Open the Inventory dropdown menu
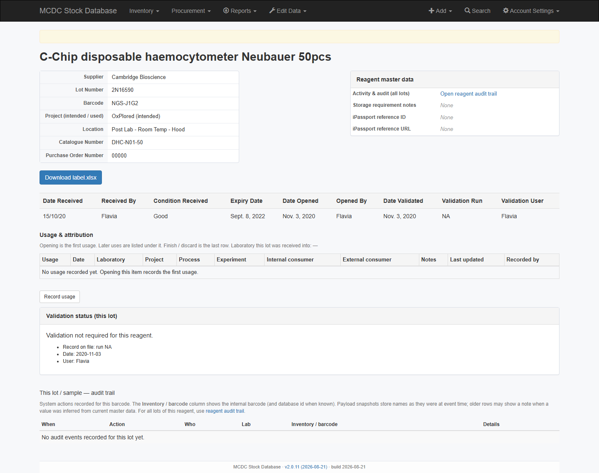Screen dimensions: 599x473 pos(144,11)
